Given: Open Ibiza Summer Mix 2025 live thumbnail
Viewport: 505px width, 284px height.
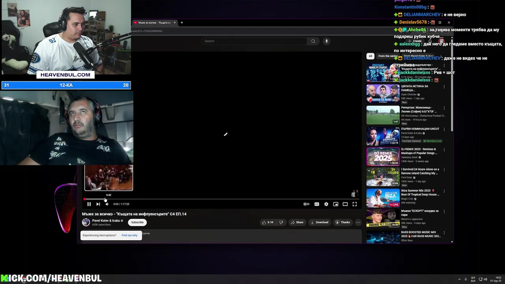Looking at the screenshot, I should (383, 198).
